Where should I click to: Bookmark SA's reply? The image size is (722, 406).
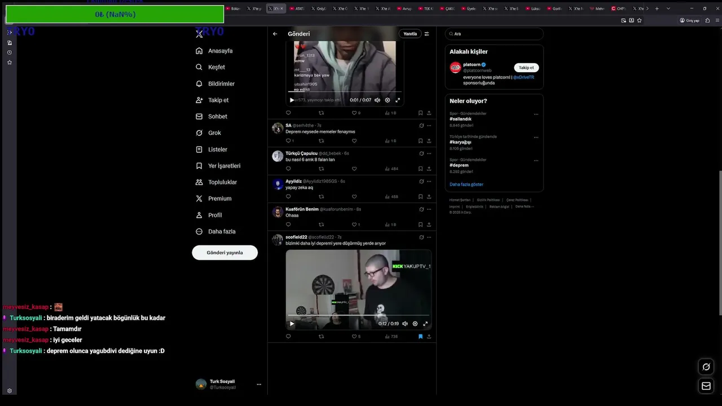(x=420, y=141)
